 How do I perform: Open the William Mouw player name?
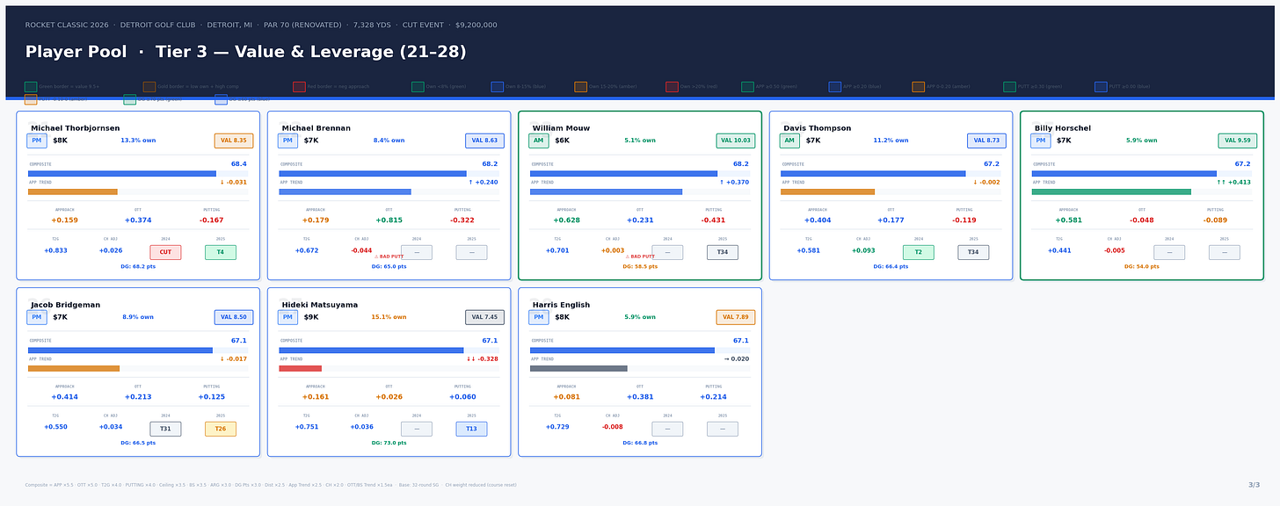point(561,128)
